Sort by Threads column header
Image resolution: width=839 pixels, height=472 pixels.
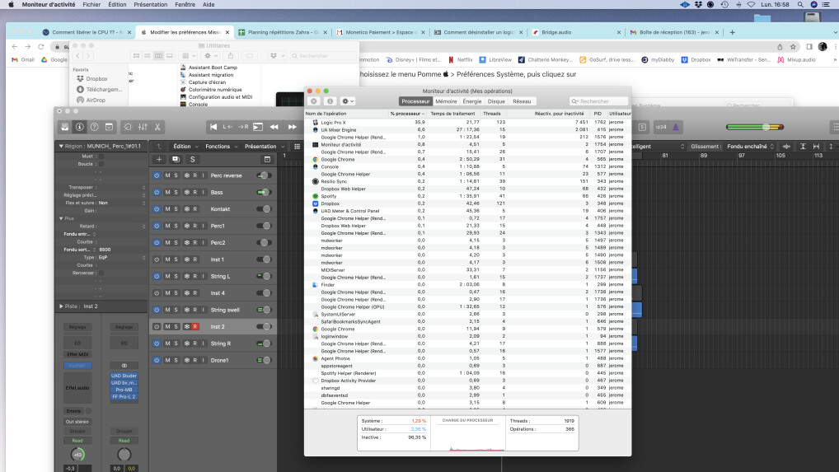click(492, 114)
